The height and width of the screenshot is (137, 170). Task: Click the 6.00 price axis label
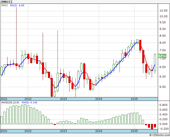(162, 77)
